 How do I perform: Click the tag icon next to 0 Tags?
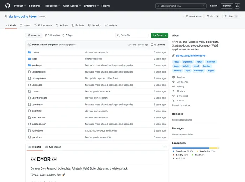[x=63, y=36]
